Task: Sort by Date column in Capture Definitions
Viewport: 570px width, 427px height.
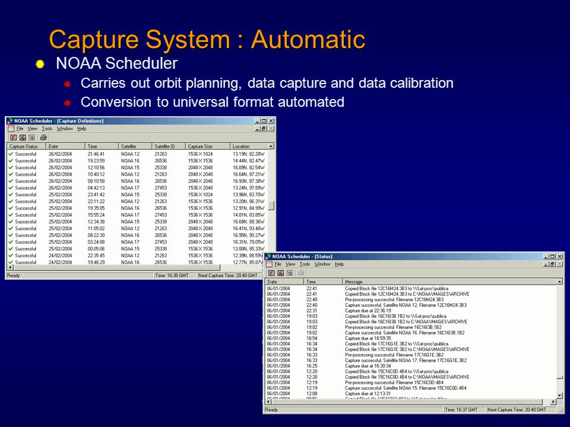Action: [65, 146]
